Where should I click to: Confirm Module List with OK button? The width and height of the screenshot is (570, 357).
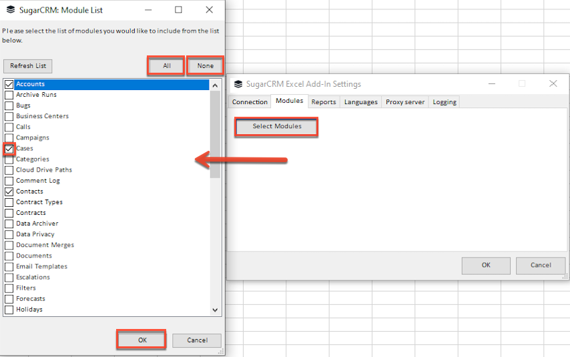click(x=142, y=340)
